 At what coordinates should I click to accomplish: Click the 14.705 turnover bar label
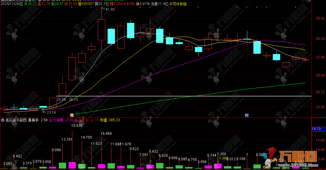(x=86, y=137)
